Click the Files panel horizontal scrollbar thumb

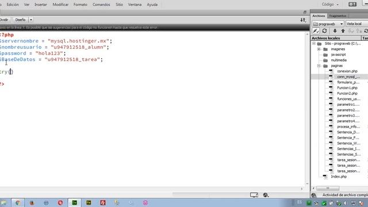[328, 188]
